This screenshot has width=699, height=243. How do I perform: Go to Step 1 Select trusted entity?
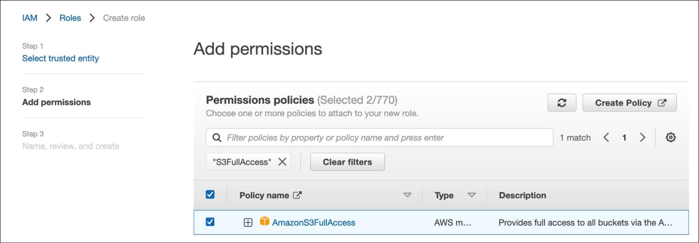click(x=60, y=58)
